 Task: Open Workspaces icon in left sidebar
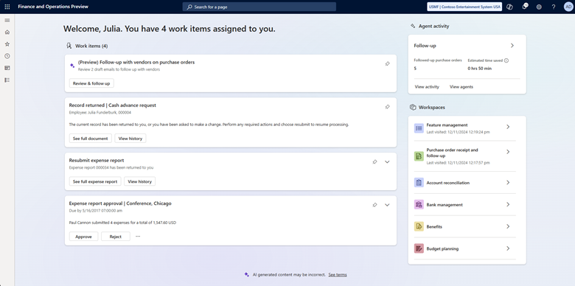[x=7, y=68]
